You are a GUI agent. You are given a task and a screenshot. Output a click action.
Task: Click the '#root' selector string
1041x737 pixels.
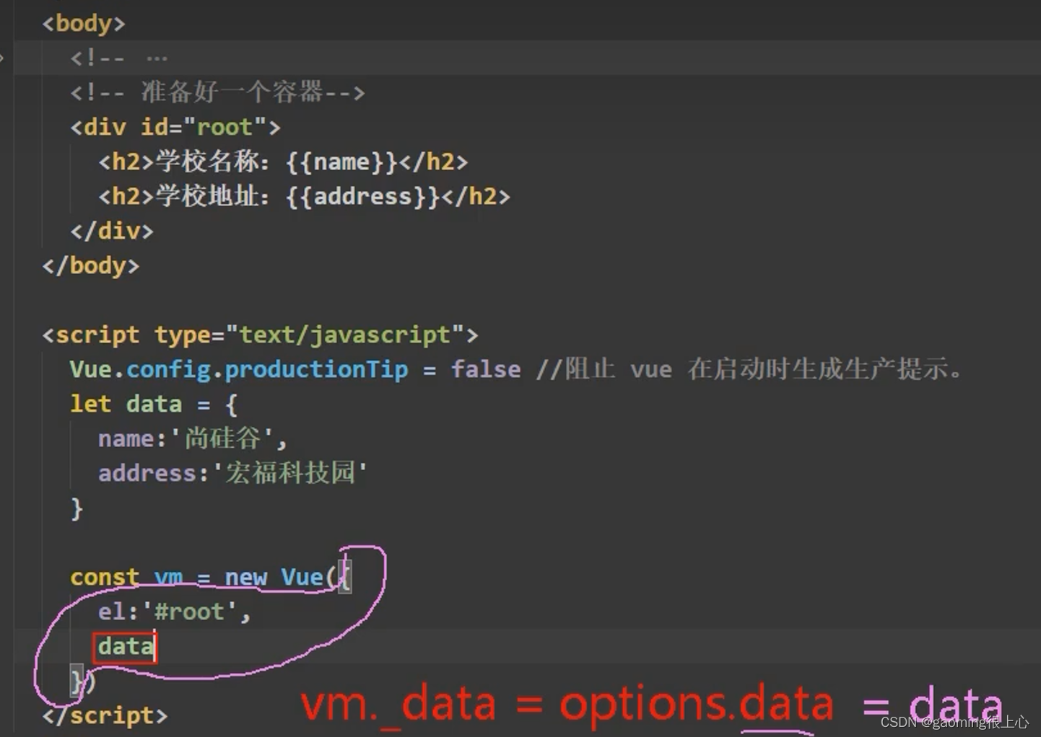coord(189,612)
